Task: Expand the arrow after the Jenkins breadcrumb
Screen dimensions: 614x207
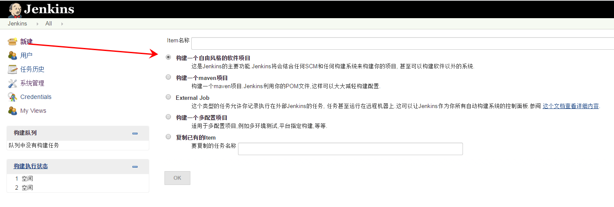Action: tap(37, 24)
